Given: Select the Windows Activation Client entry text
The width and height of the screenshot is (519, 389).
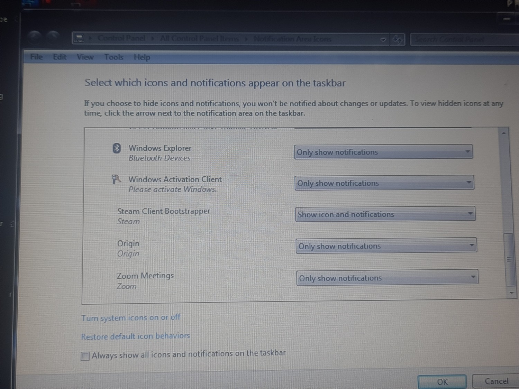Looking at the screenshot, I should coord(175,179).
